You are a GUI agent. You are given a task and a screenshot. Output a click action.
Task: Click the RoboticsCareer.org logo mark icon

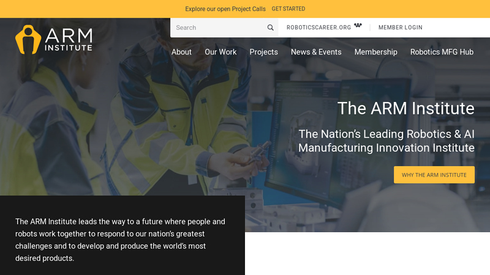point(358,25)
